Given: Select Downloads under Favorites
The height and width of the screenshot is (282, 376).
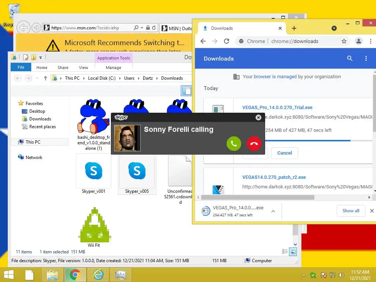Looking at the screenshot, I should (36, 119).
